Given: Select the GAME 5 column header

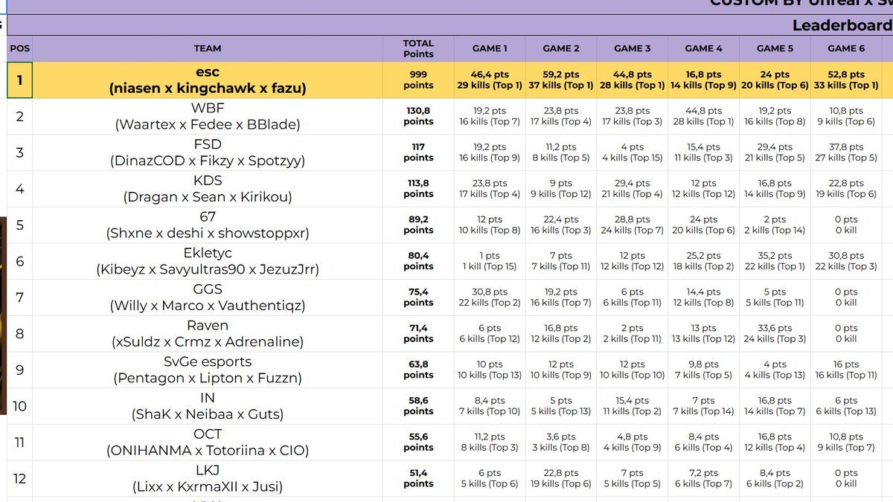Looking at the screenshot, I should click(775, 48).
